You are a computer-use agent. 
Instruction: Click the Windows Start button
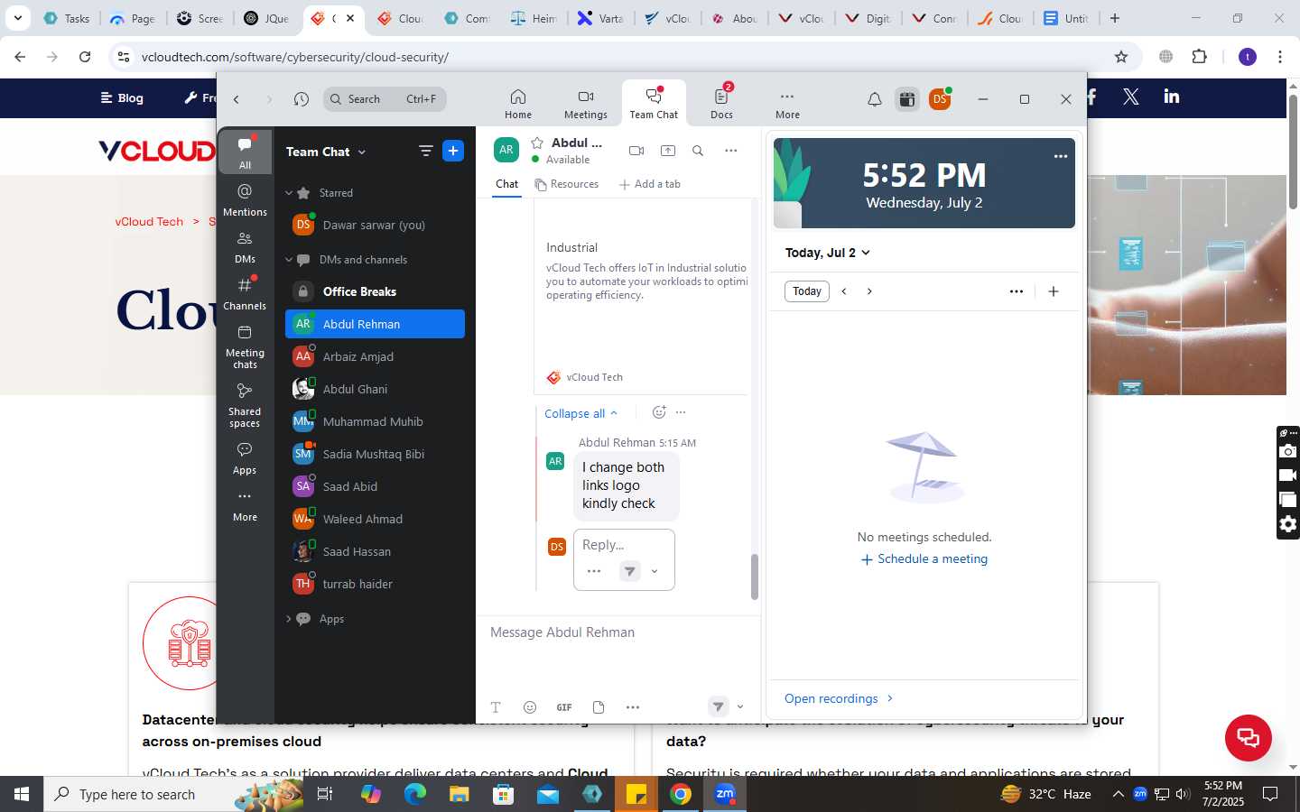tap(22, 794)
